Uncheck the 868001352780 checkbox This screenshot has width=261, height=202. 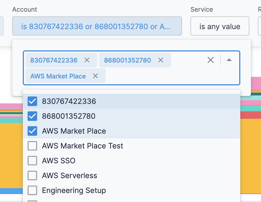click(x=32, y=116)
